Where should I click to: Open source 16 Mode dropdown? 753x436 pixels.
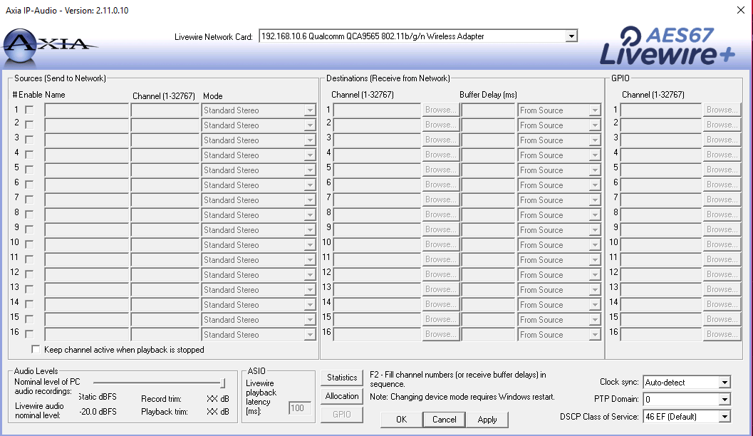[310, 335]
